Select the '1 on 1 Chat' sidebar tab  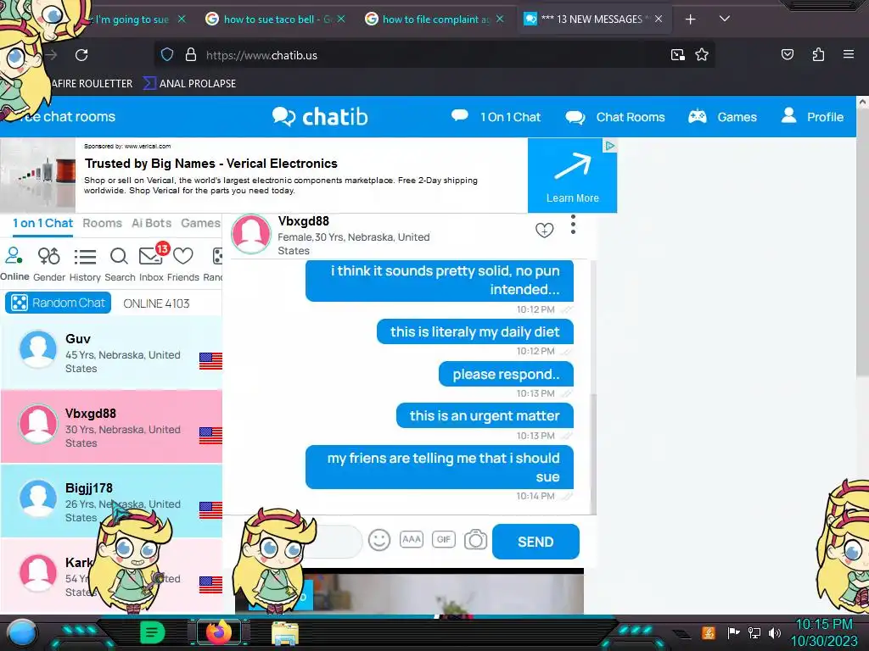click(42, 223)
